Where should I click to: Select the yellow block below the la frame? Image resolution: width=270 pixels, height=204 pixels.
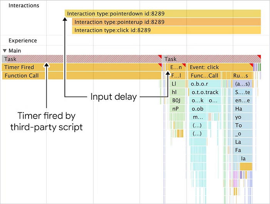246,167
